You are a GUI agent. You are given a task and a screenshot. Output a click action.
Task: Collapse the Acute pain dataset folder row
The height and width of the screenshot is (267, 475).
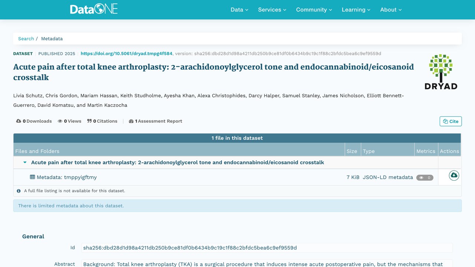coord(25,162)
